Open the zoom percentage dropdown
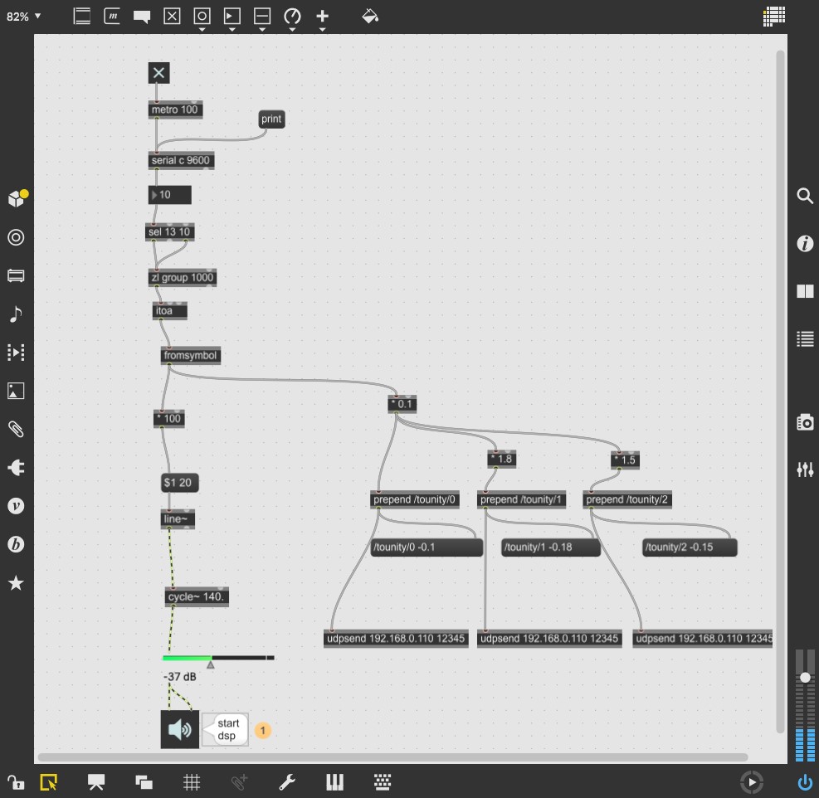819x798 pixels. tap(24, 16)
